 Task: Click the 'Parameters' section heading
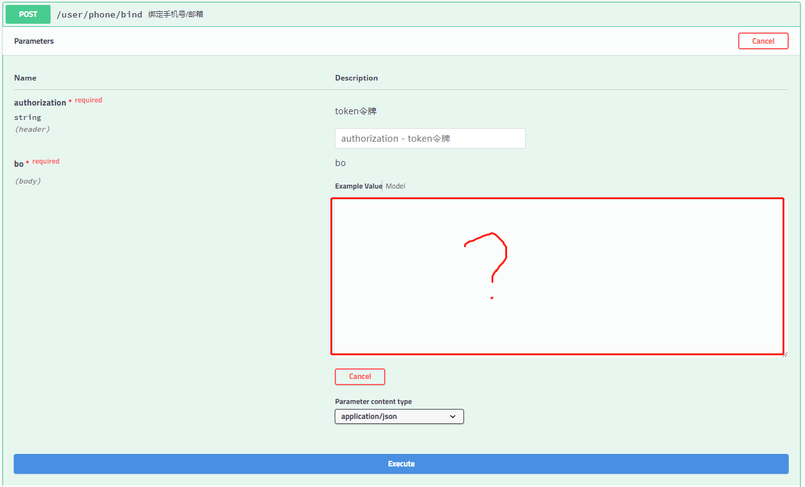point(34,41)
